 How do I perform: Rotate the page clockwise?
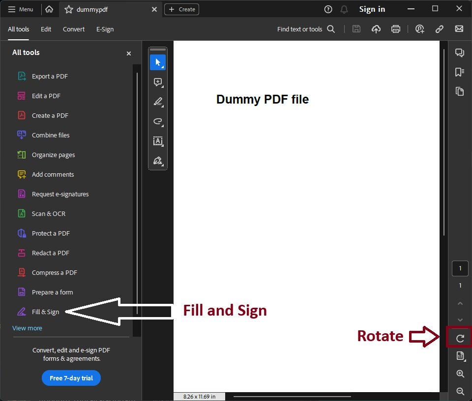pyautogui.click(x=460, y=338)
